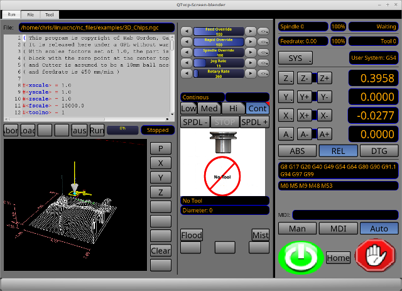
Task: Click the green machine power button
Action: pyautogui.click(x=300, y=256)
